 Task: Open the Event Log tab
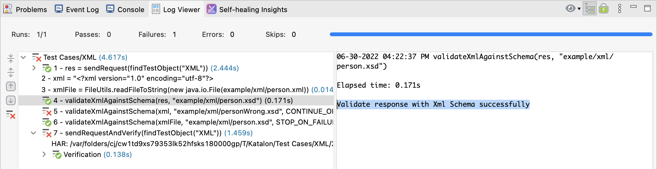coord(77,10)
